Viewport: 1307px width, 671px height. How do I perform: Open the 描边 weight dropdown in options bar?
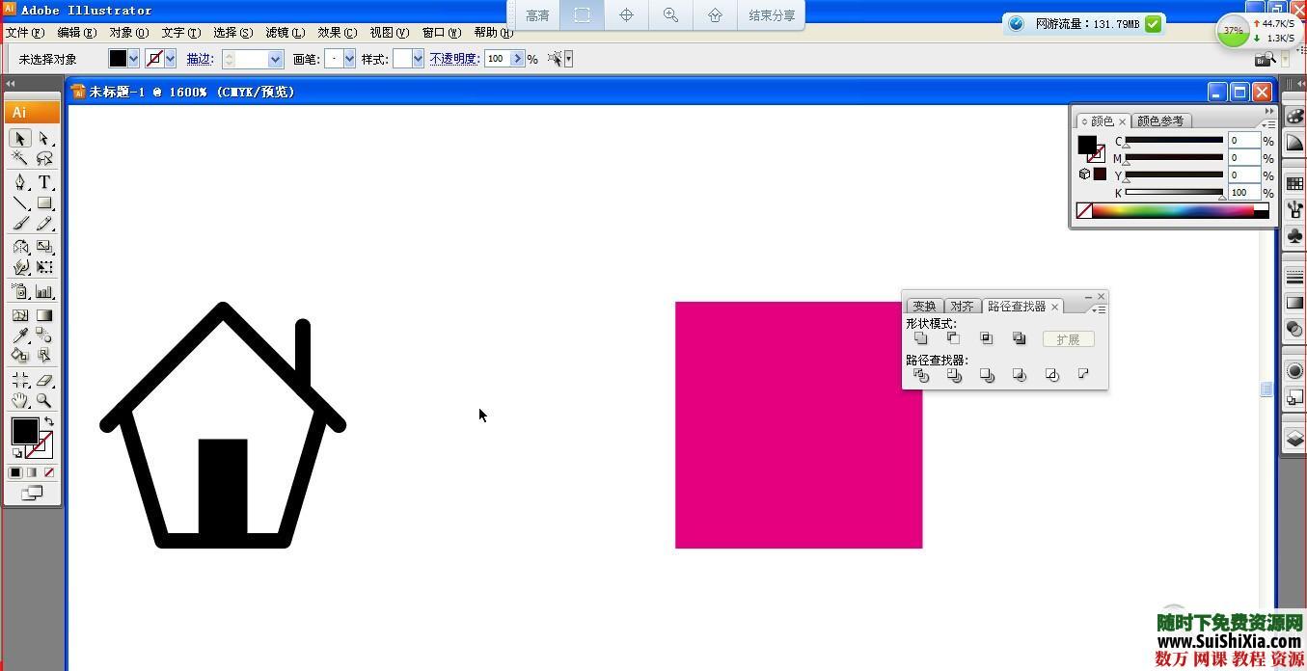coord(278,59)
